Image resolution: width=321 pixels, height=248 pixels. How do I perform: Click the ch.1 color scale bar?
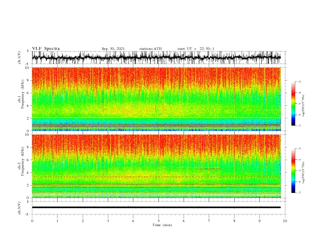pyautogui.click(x=293, y=104)
